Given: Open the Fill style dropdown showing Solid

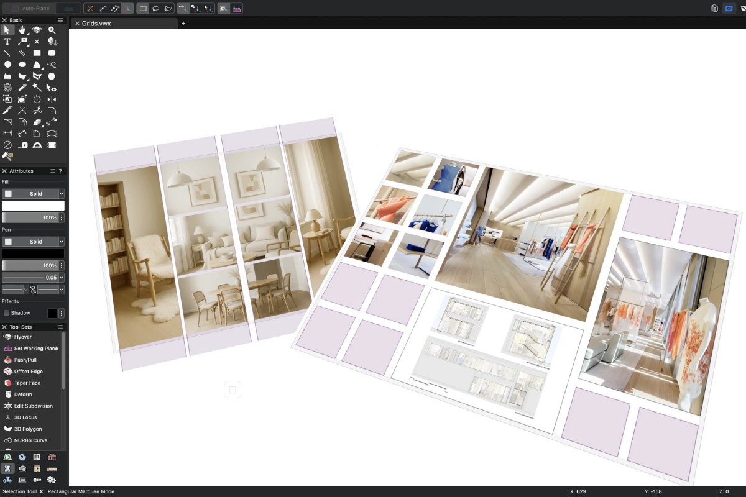Looking at the screenshot, I should 33,193.
